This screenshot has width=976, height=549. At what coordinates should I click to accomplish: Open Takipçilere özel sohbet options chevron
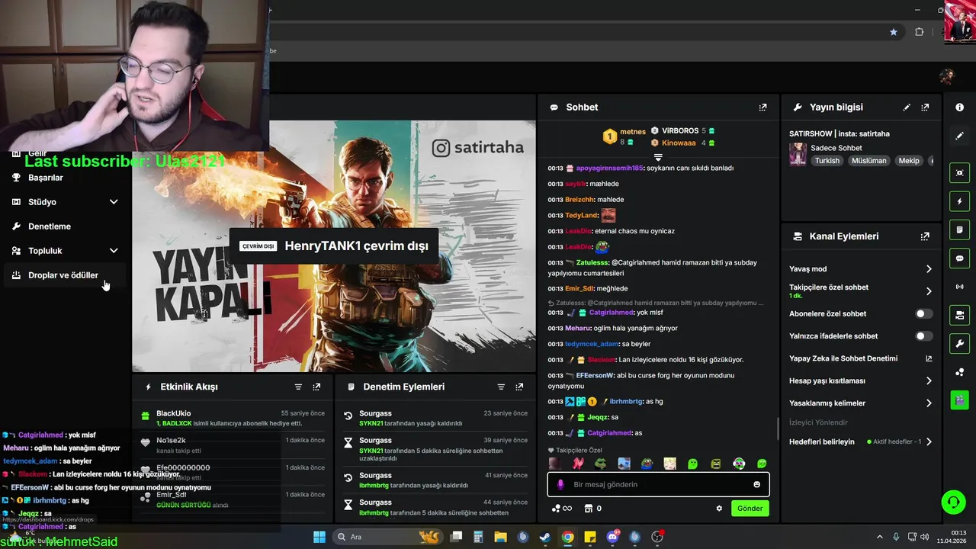(x=929, y=291)
